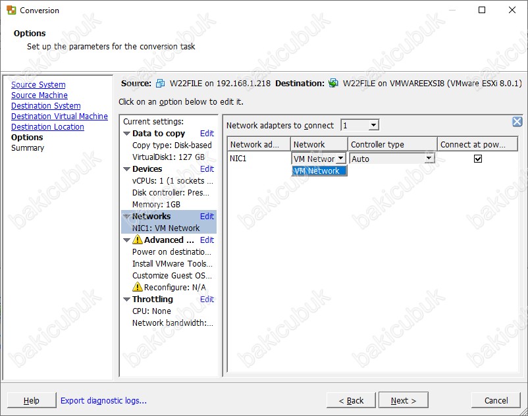Edit the Throttling settings
The height and width of the screenshot is (416, 528).
[207, 299]
